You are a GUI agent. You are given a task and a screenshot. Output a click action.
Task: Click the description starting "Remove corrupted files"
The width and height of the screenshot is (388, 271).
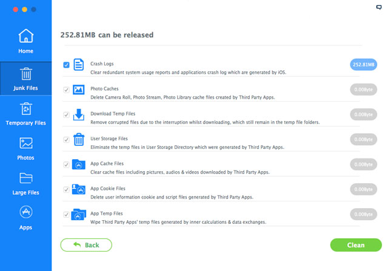click(205, 122)
